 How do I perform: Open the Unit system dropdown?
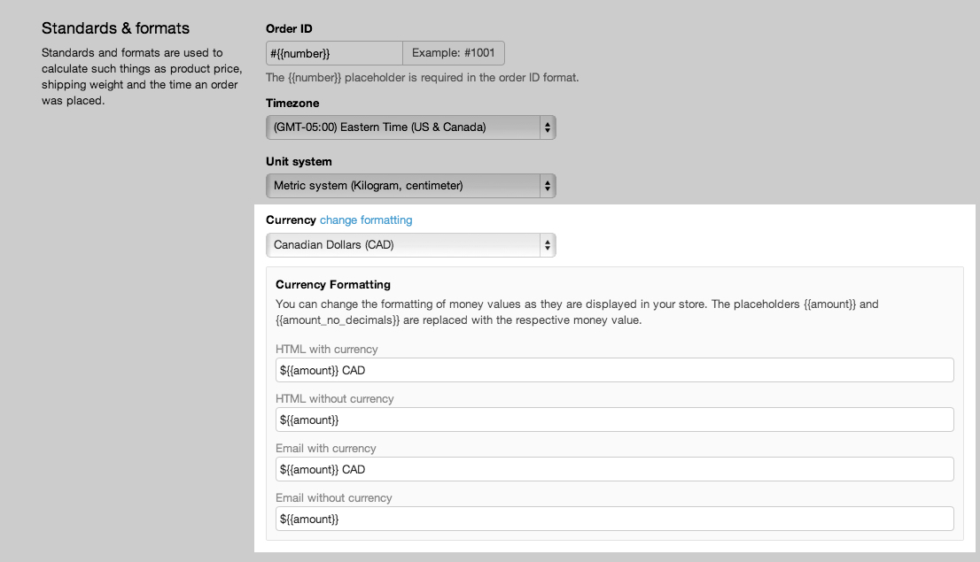410,186
